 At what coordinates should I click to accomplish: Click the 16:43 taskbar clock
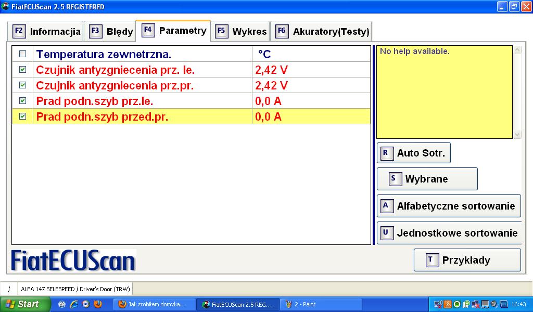[519, 304]
